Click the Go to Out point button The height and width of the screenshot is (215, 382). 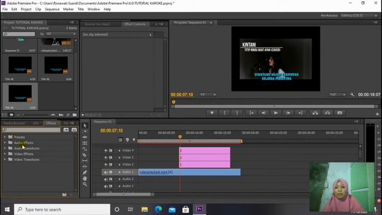click(x=300, y=113)
